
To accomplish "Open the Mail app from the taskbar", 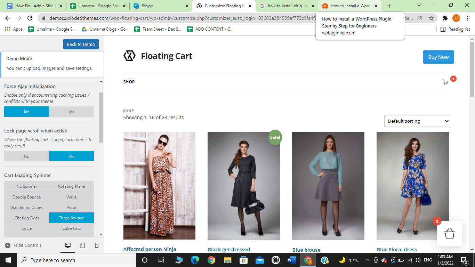I will 259,260.
